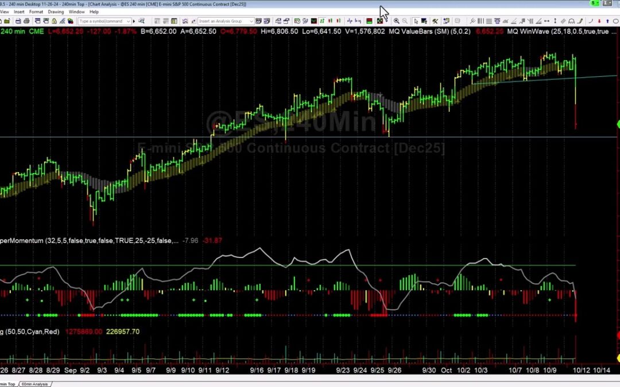Select the pointer cursor tool

tap(416, 21)
